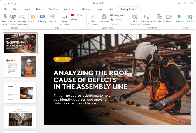
Task: Select the iSpring Suite 11 tab
Action: pos(129,9)
